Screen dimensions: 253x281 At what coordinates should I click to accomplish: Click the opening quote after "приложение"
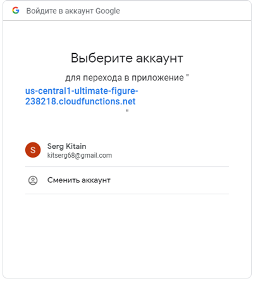pyautogui.click(x=187, y=75)
